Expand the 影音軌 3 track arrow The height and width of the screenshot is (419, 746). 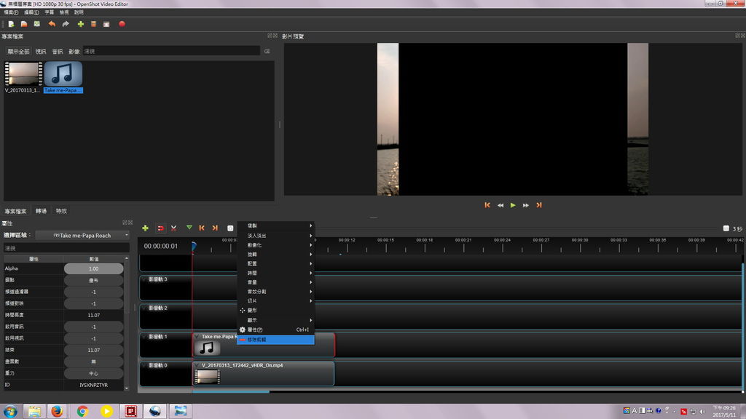coord(144,279)
